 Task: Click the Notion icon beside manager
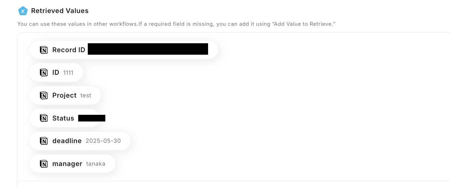pos(44,164)
